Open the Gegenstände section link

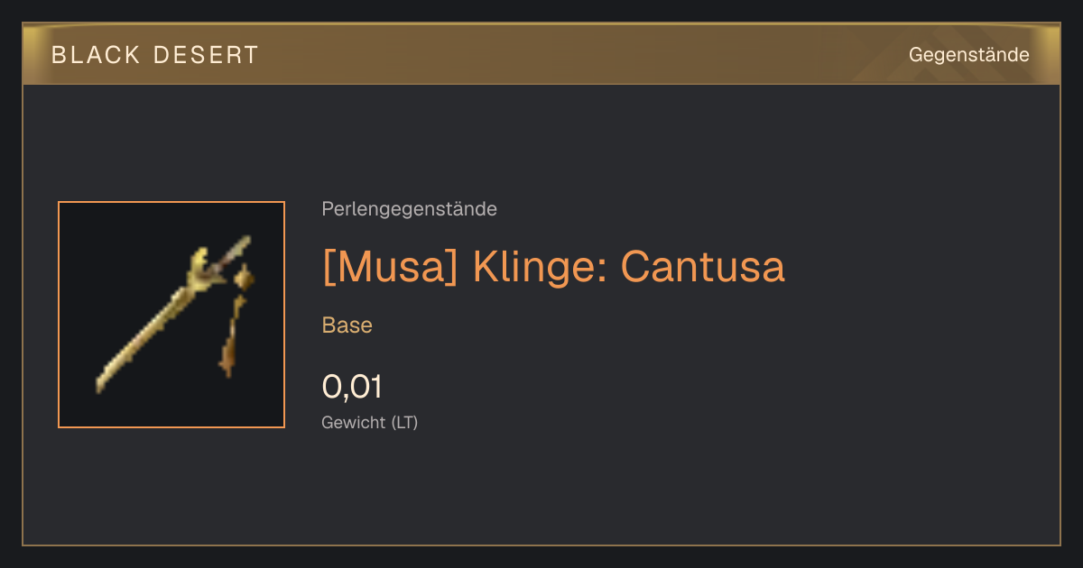[x=969, y=55]
